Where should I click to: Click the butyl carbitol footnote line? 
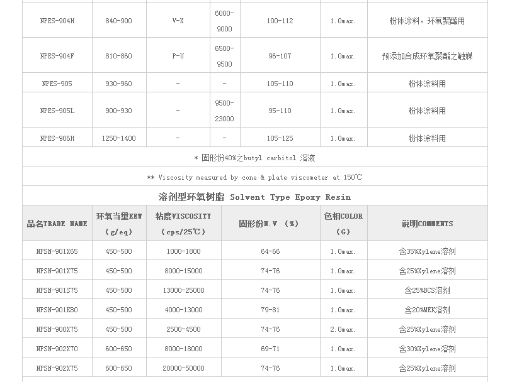click(x=254, y=158)
